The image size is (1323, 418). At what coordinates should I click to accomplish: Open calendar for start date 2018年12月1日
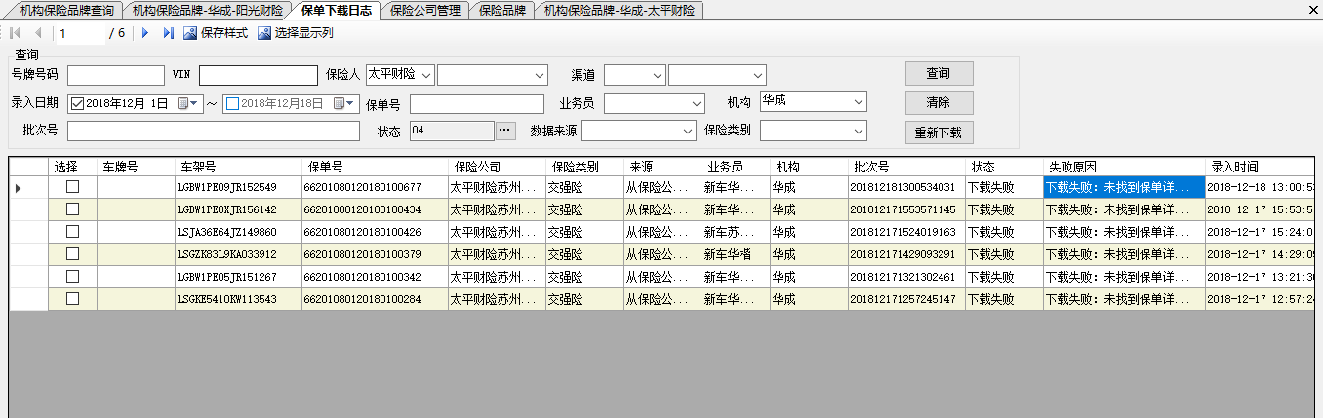[187, 103]
